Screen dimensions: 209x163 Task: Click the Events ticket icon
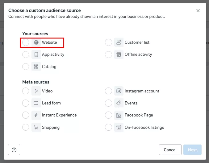[119, 103]
